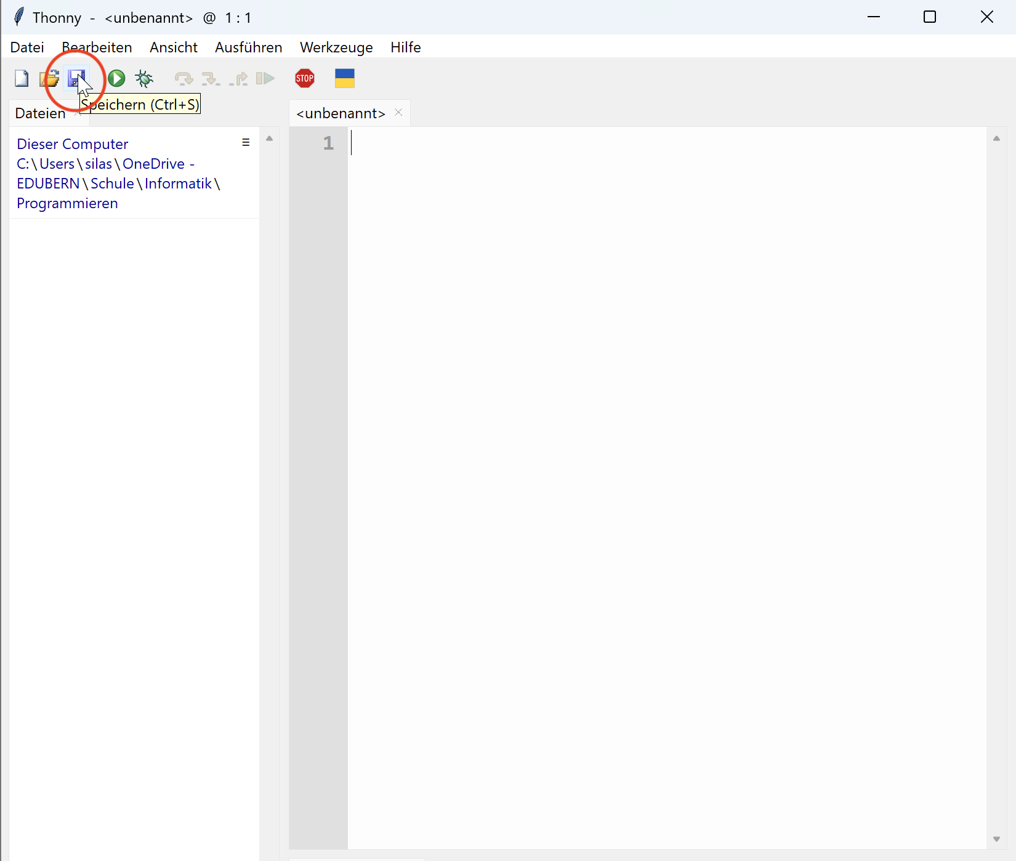Click the Step out debug icon
Screen dimensions: 1016x861
tap(238, 78)
